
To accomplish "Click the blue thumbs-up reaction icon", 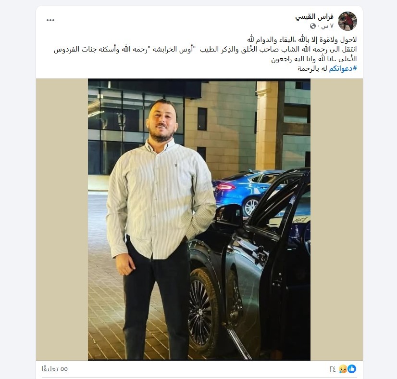I will [x=352, y=369].
